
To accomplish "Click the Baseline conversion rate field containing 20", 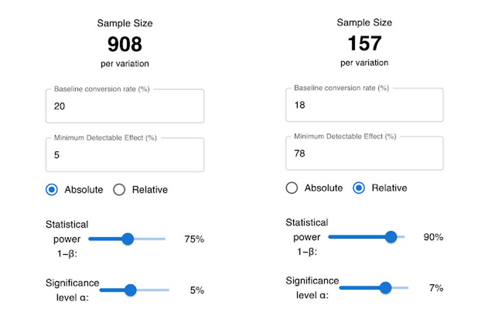I will pyautogui.click(x=124, y=106).
